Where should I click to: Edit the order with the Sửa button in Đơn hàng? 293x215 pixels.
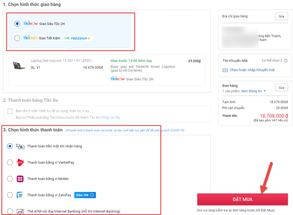pos(281,87)
